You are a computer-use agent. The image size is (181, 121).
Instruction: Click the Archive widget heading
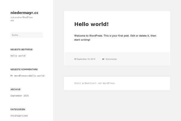(x=15, y=89)
